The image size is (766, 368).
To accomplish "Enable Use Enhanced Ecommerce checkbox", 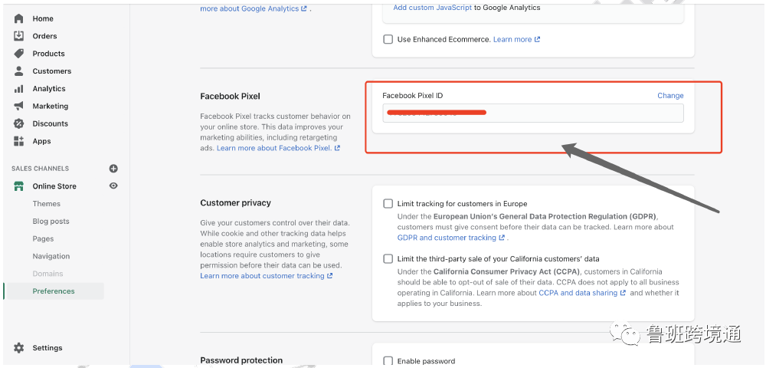I will pos(388,39).
